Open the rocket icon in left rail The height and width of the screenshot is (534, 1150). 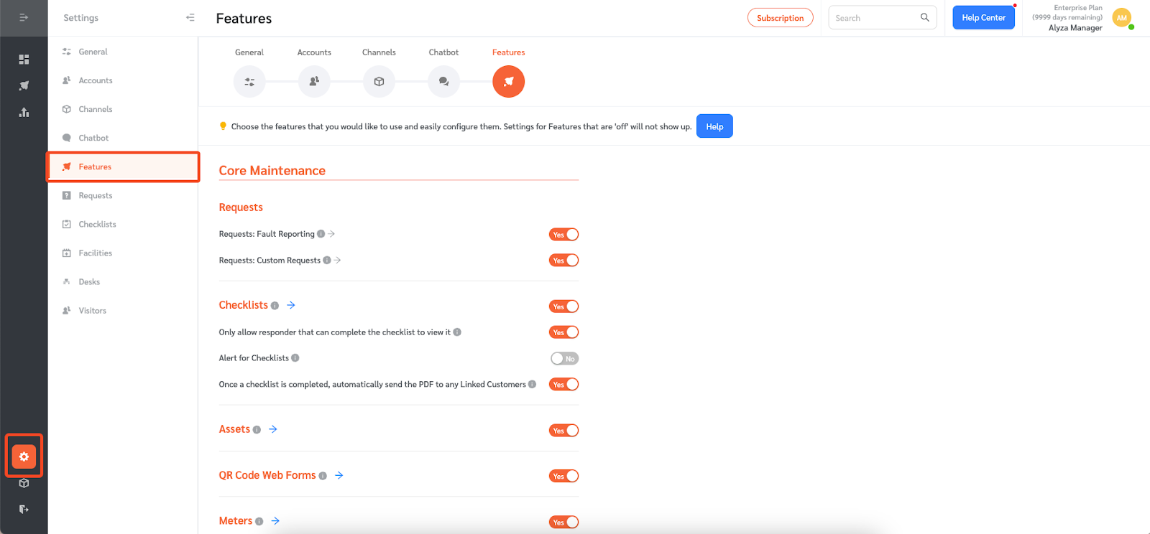pyautogui.click(x=24, y=85)
